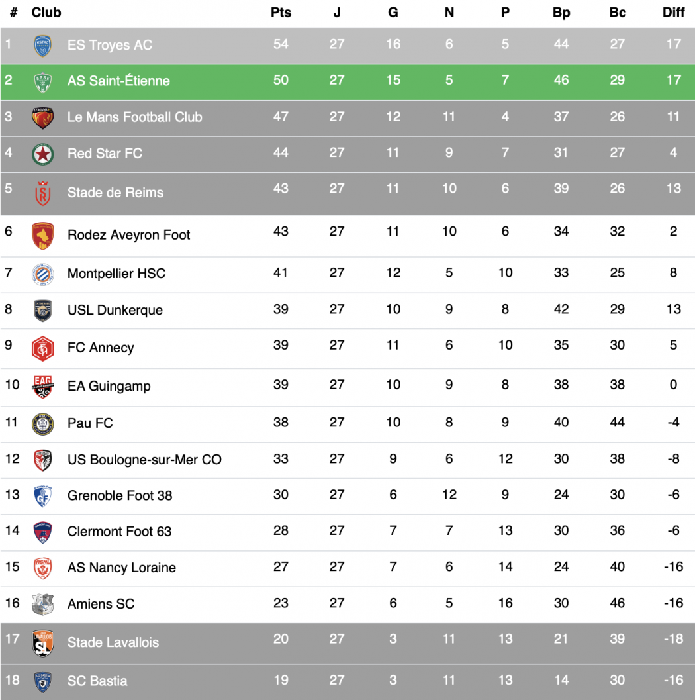
Task: Click the AS Saint-Étienne green crest
Action: click(x=43, y=81)
